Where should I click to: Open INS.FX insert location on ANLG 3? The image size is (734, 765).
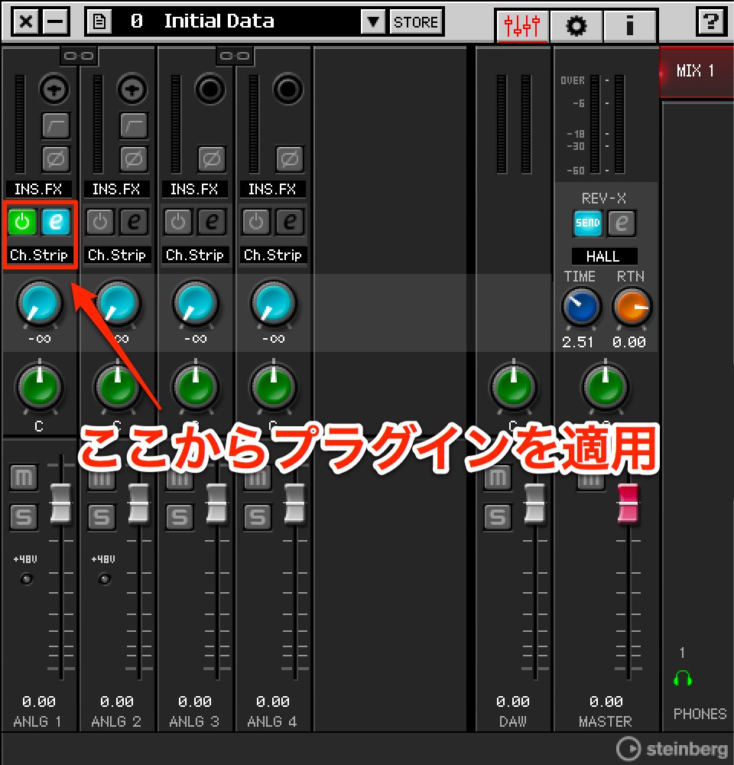(x=195, y=189)
